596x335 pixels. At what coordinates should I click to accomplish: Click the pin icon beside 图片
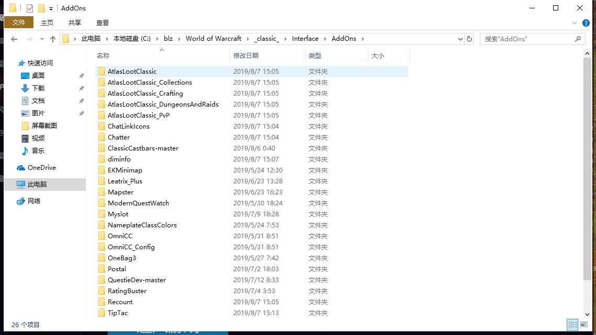tap(81, 113)
